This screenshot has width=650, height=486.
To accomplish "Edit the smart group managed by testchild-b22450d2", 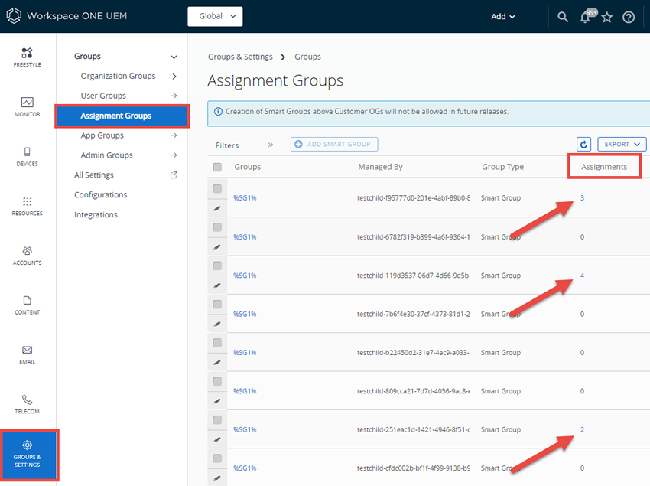I will pos(217,362).
